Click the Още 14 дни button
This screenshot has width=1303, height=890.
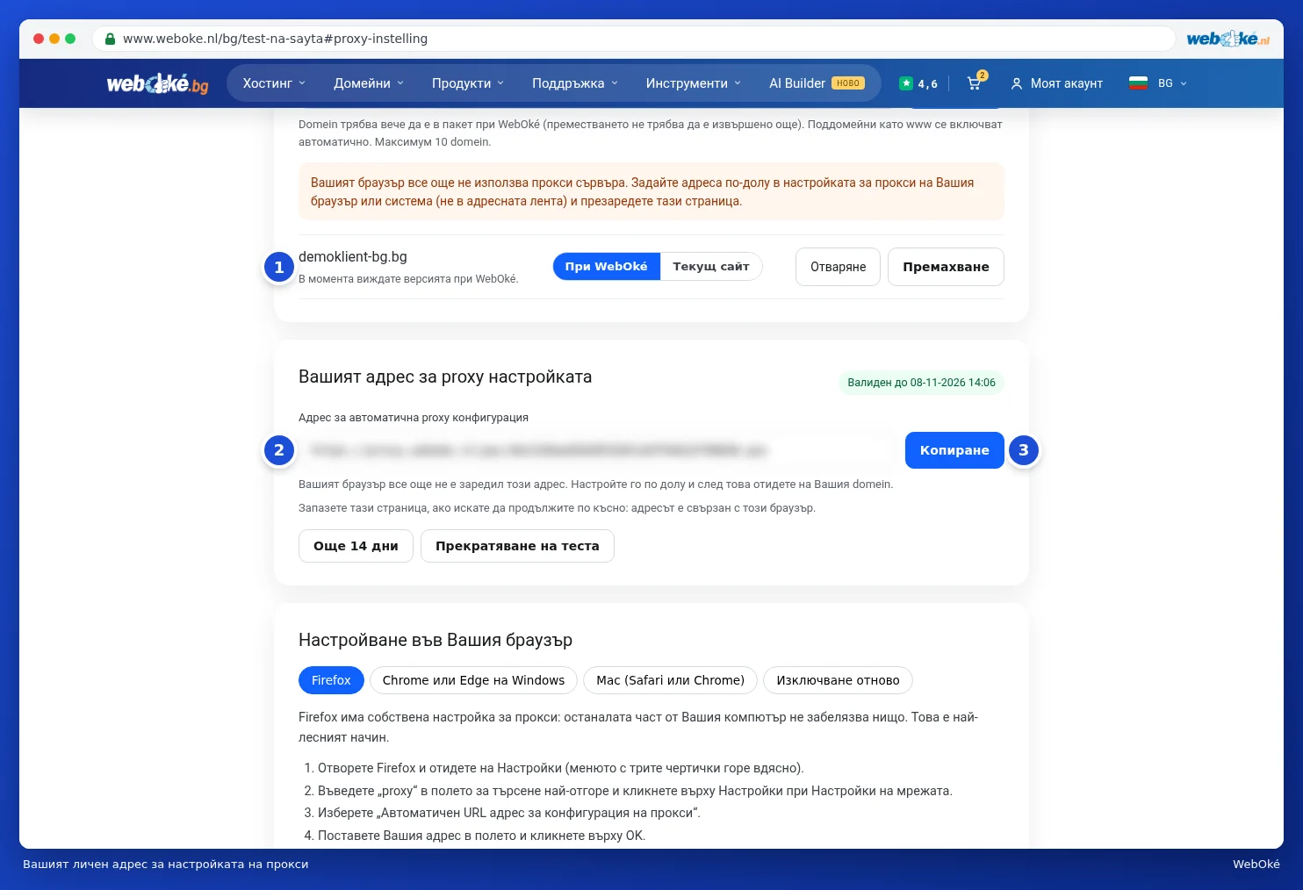click(356, 546)
